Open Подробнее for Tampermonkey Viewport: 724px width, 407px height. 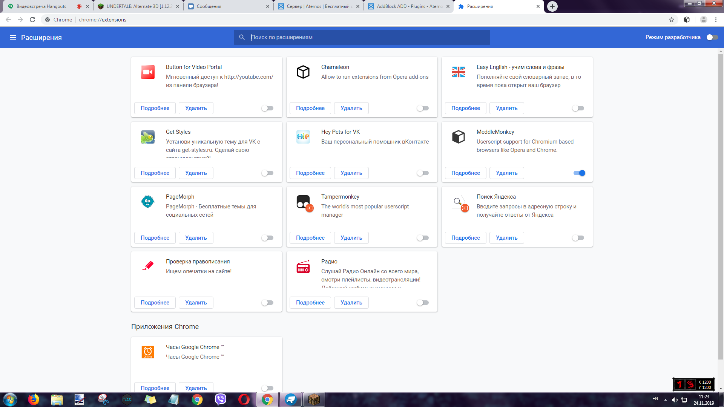click(x=310, y=238)
